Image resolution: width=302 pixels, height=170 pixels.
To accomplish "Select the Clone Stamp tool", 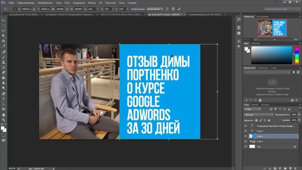I will [x=3, y=62].
